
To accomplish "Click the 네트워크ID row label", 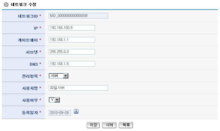I will (28, 16).
